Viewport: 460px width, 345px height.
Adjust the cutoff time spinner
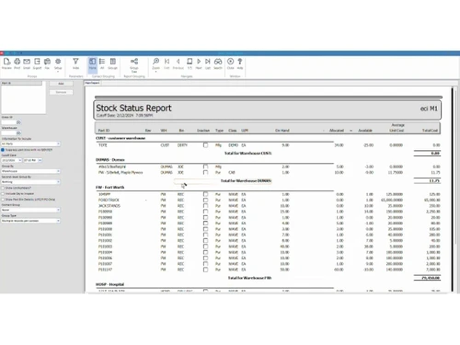(x=40, y=160)
